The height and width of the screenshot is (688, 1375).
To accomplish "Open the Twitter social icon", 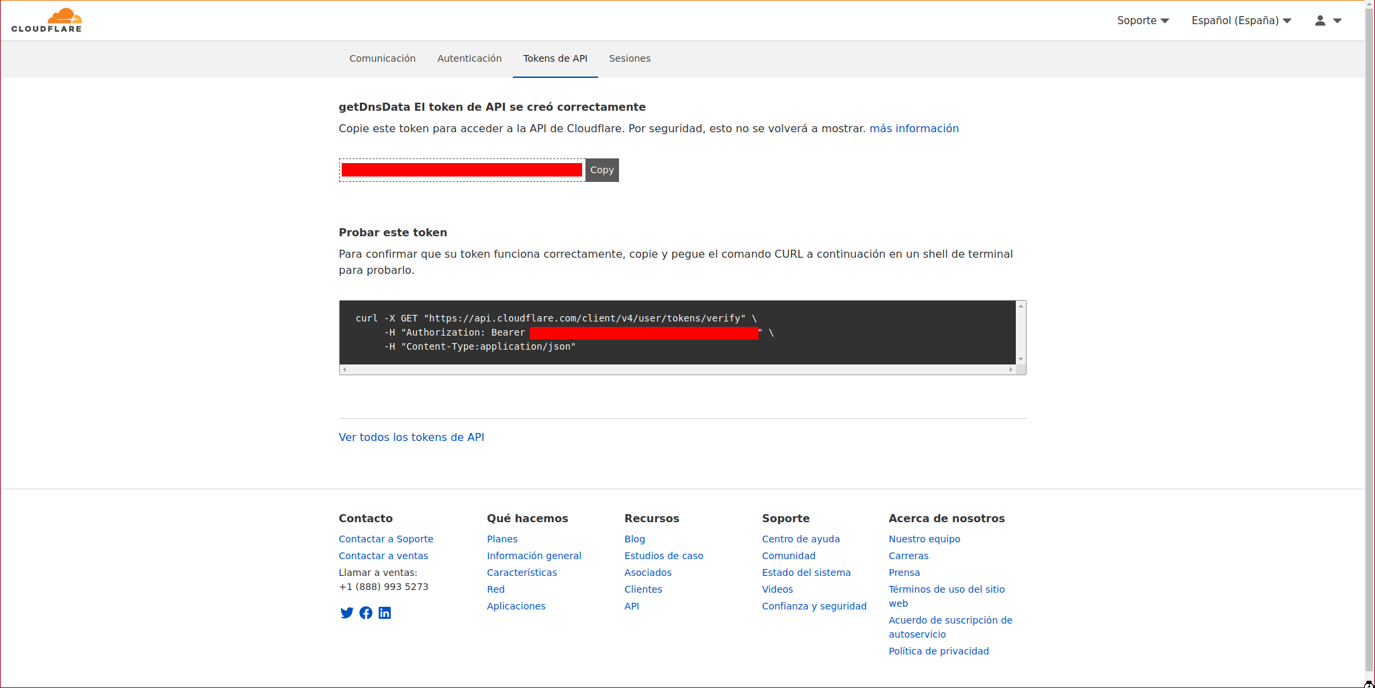I will pyautogui.click(x=346, y=613).
